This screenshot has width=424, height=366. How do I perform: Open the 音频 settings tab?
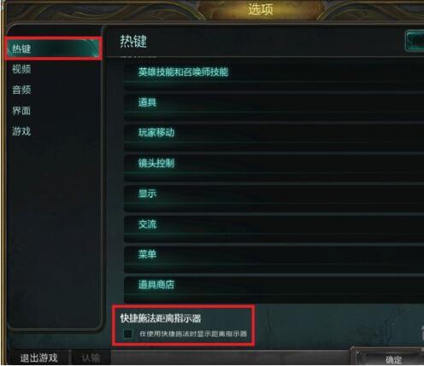[21, 90]
